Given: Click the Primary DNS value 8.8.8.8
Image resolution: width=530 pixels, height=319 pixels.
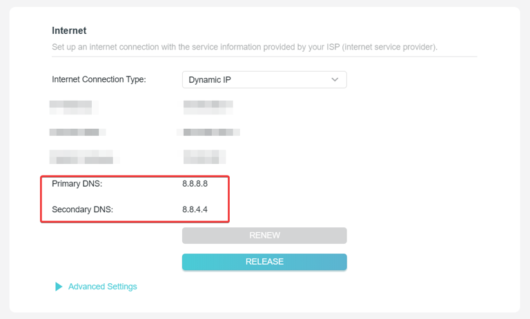Looking at the screenshot, I should [195, 184].
